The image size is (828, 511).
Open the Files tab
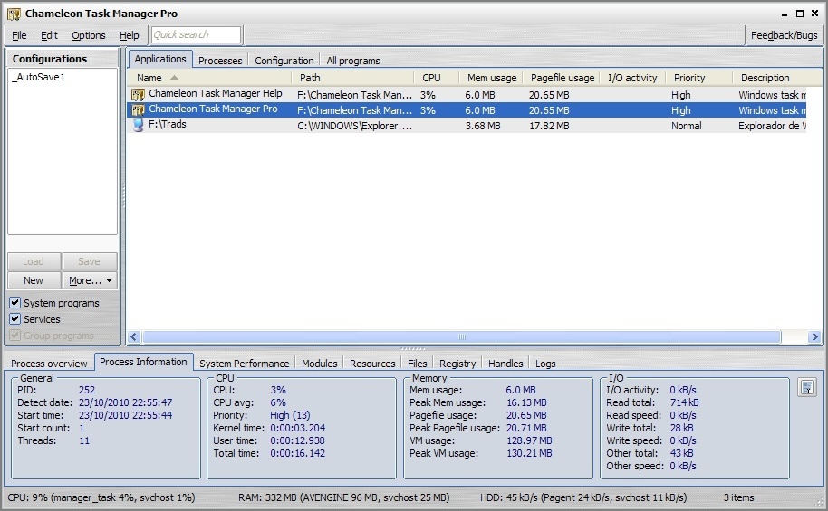417,364
